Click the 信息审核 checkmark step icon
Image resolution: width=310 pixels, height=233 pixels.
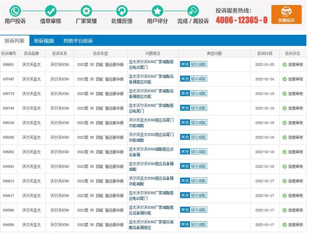(x=50, y=11)
